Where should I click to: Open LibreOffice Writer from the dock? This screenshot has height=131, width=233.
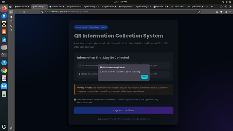coord(4,39)
